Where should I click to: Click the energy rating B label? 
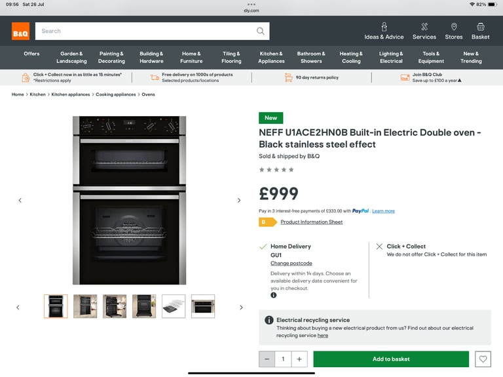[267, 222]
